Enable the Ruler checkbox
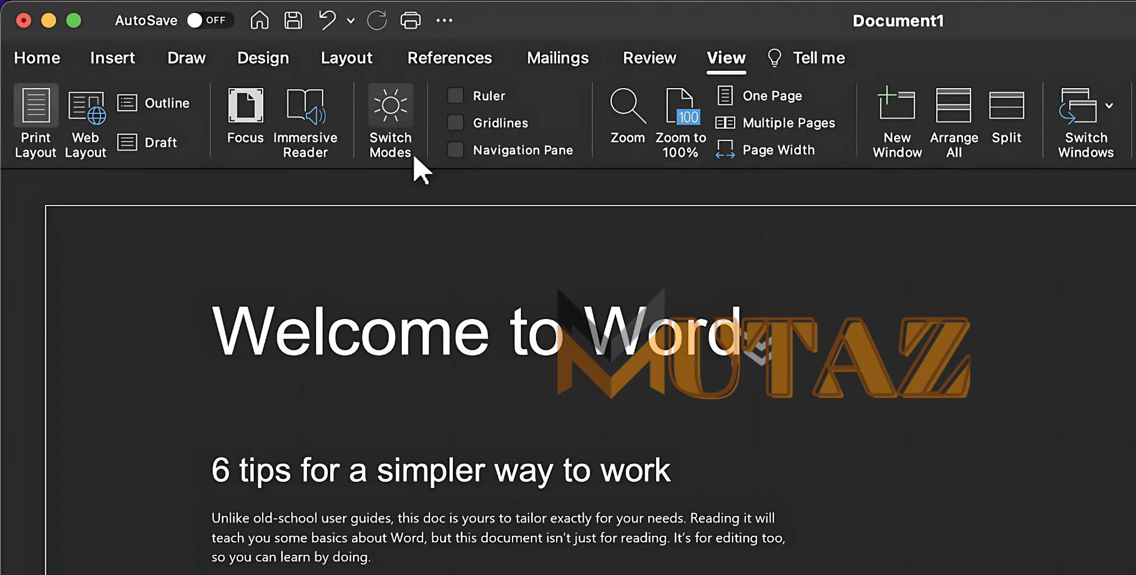The width and height of the screenshot is (1136, 575). coord(456,95)
